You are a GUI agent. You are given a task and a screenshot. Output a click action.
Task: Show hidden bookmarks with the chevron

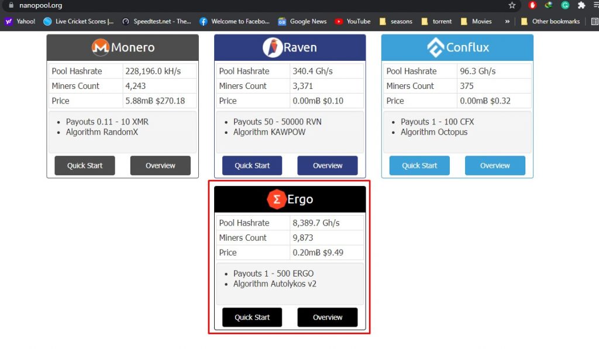coord(507,22)
